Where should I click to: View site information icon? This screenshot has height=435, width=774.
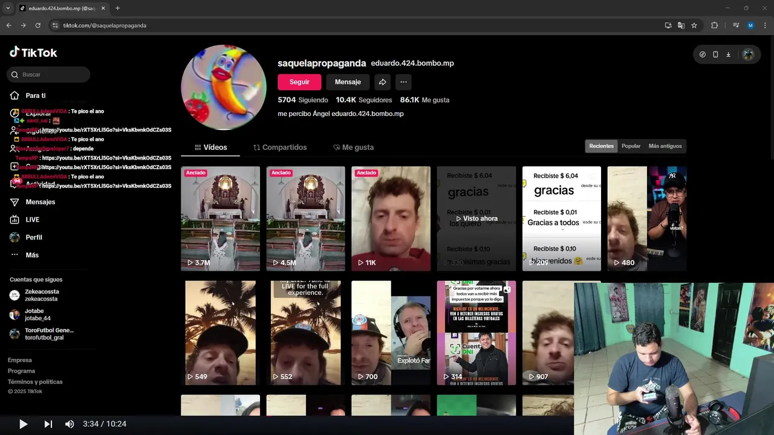[x=55, y=25]
